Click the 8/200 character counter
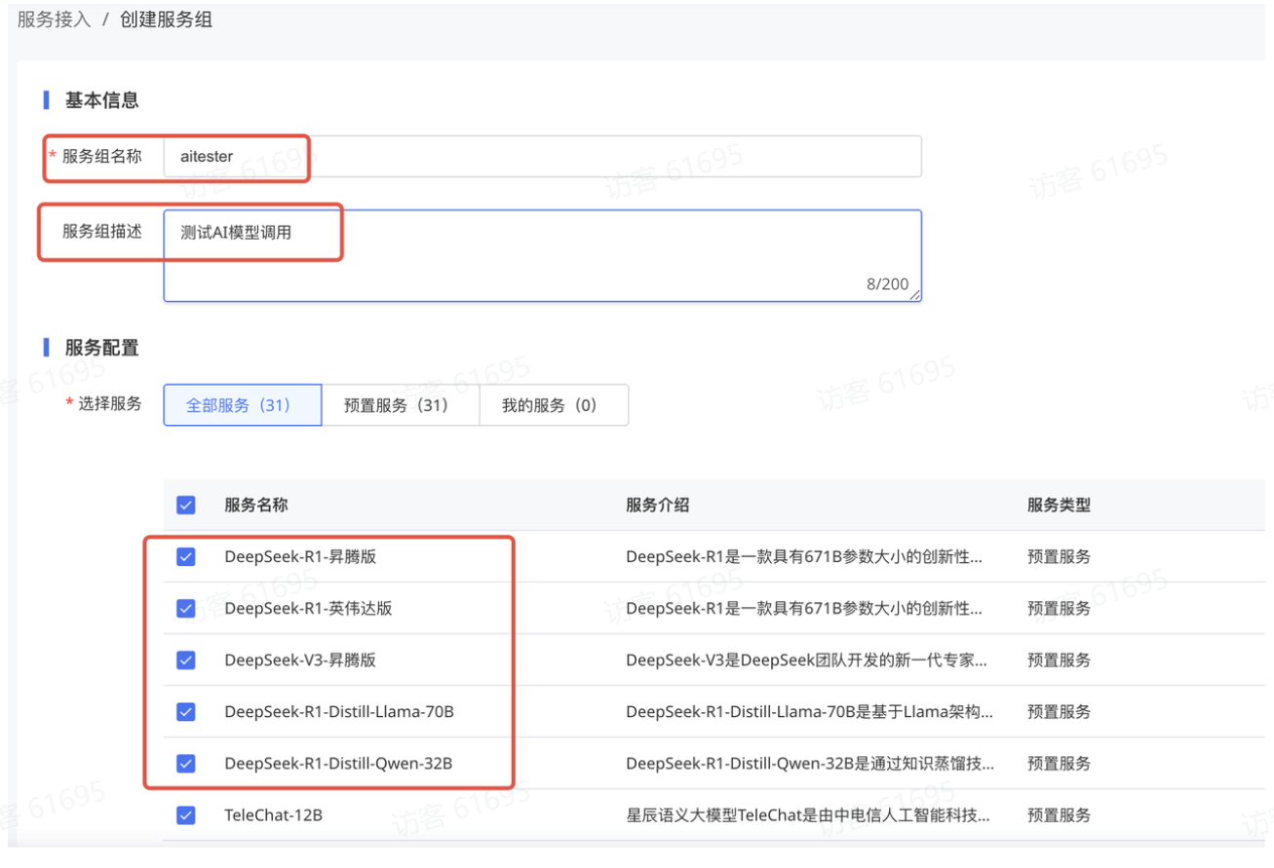The width and height of the screenshot is (1274, 868). [x=887, y=284]
